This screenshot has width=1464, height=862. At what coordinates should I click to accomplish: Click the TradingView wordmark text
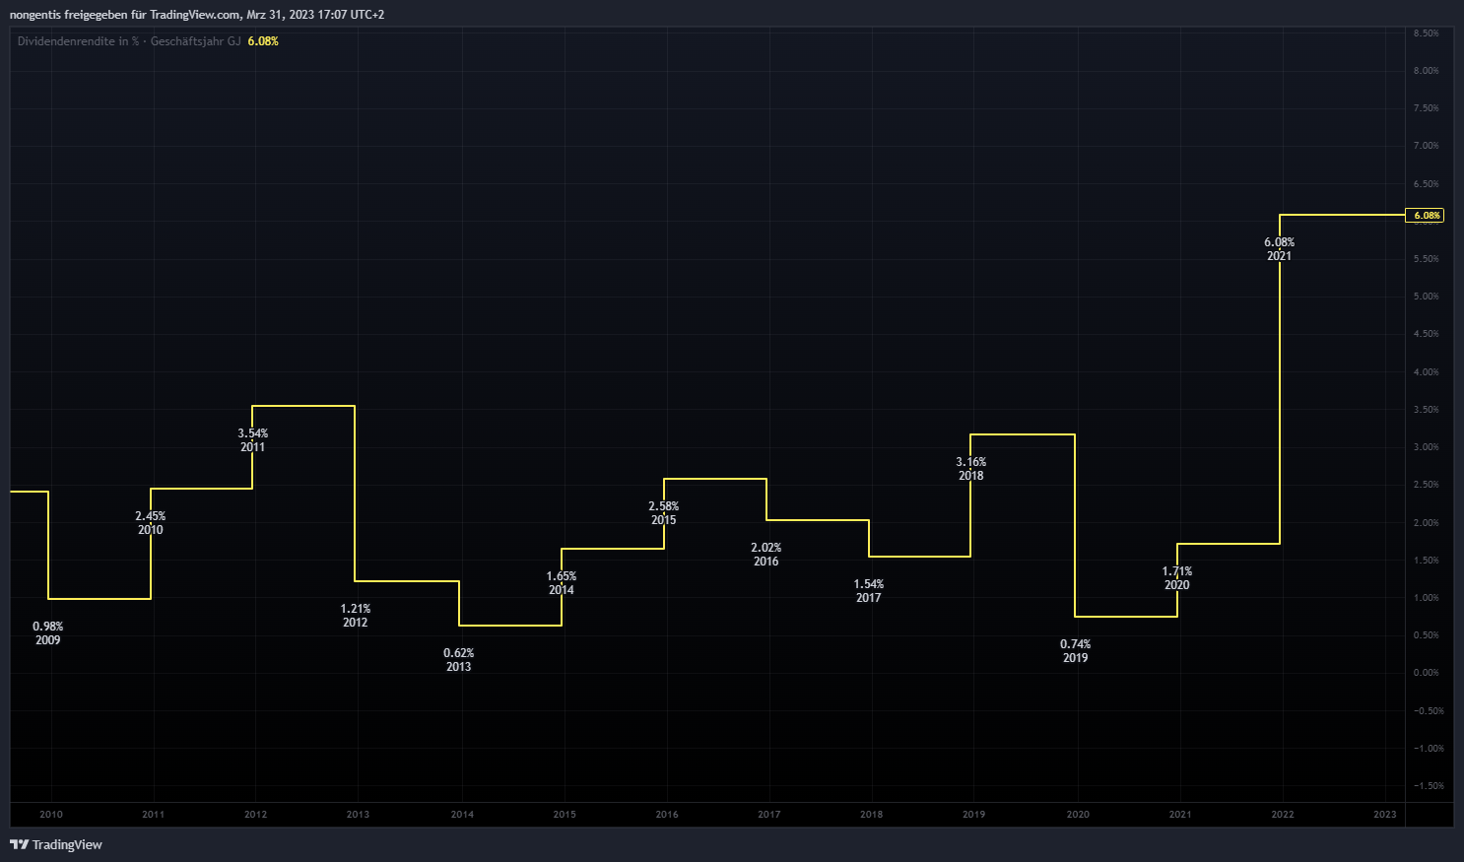click(x=67, y=844)
